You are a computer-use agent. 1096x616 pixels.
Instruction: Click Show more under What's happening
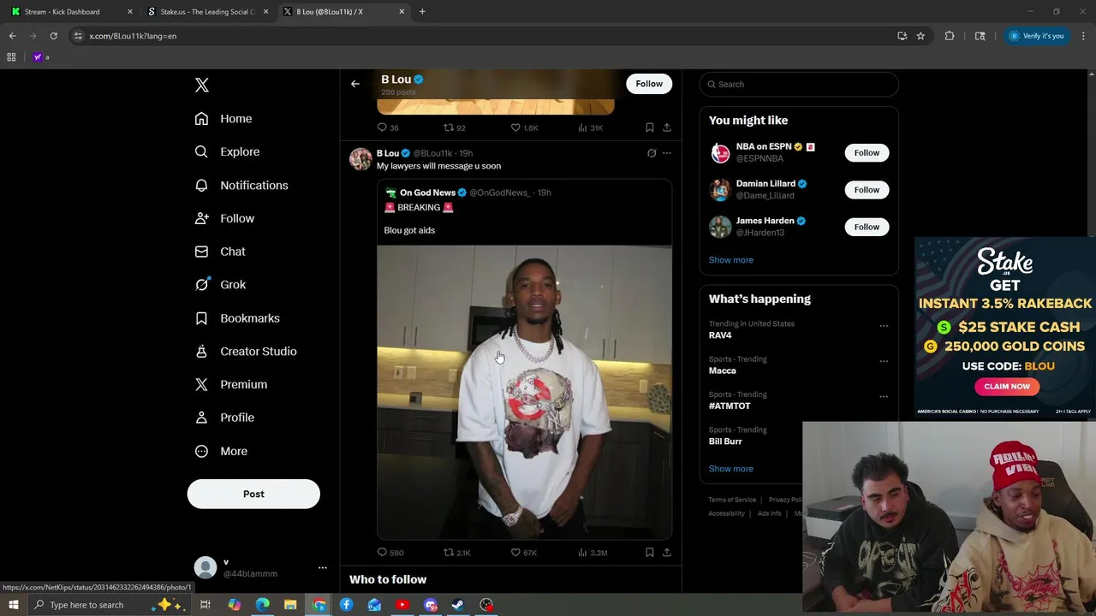[x=731, y=469]
